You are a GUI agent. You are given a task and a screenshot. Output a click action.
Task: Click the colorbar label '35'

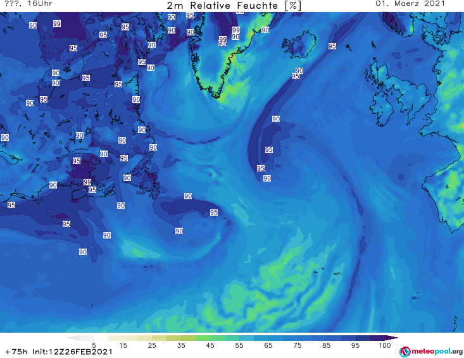181,345
